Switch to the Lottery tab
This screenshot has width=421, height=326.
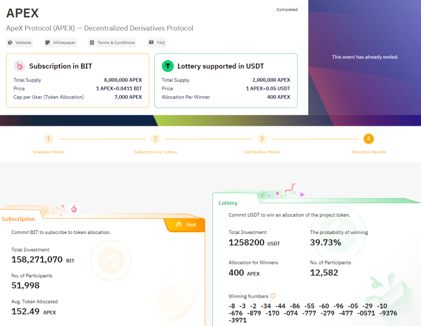228,203
